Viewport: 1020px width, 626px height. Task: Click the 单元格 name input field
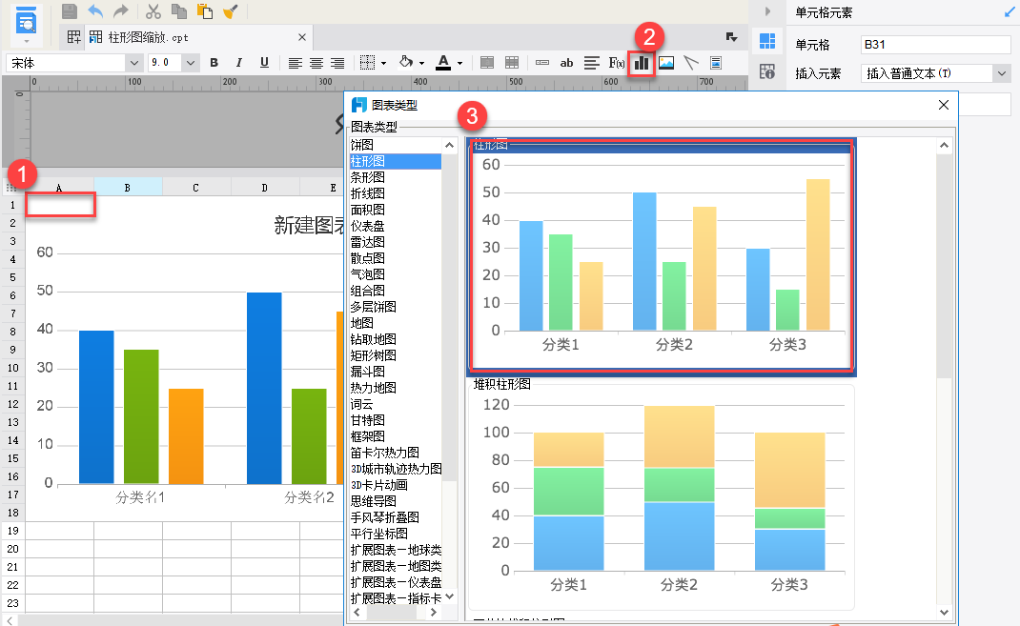pos(934,45)
